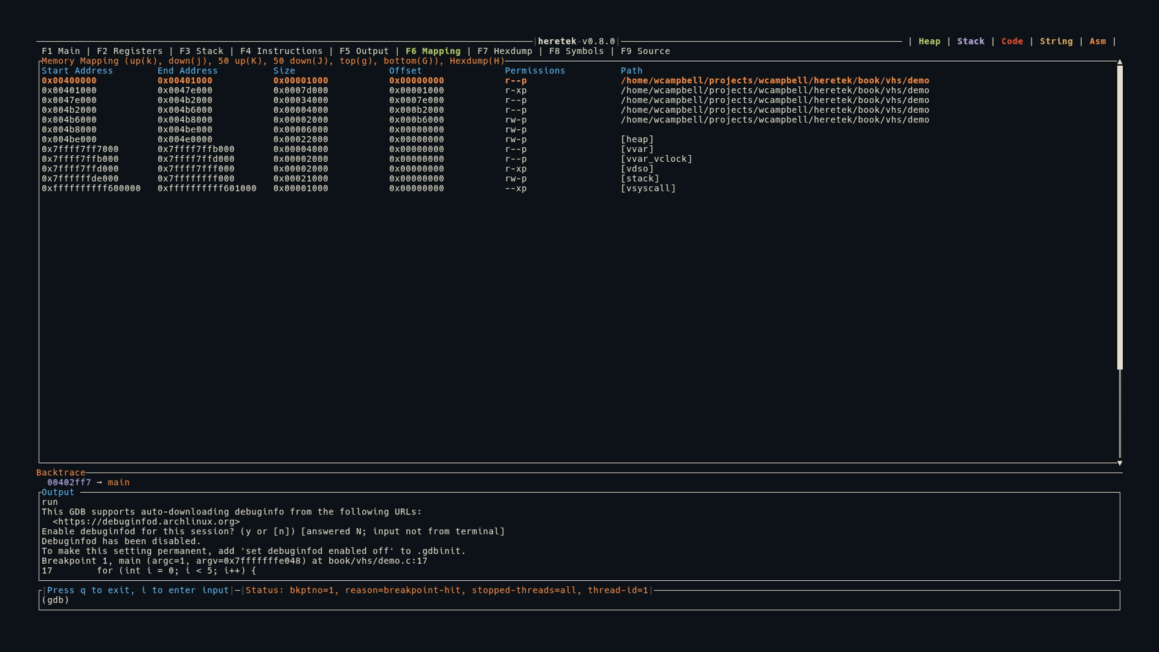Click the String color legend label
This screenshot has width=1159, height=652.
(1056, 42)
